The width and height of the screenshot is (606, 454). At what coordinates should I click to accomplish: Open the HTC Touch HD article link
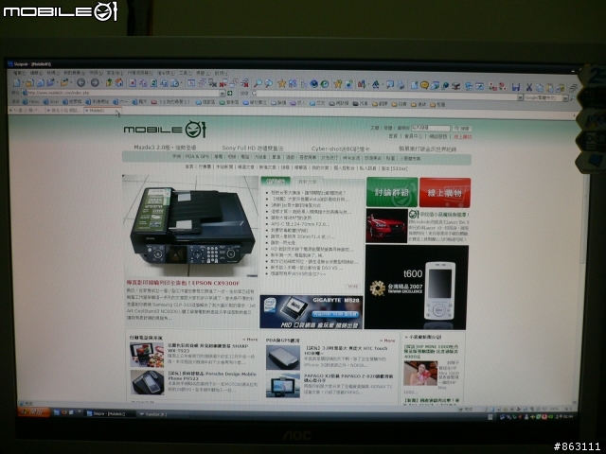click(346, 351)
